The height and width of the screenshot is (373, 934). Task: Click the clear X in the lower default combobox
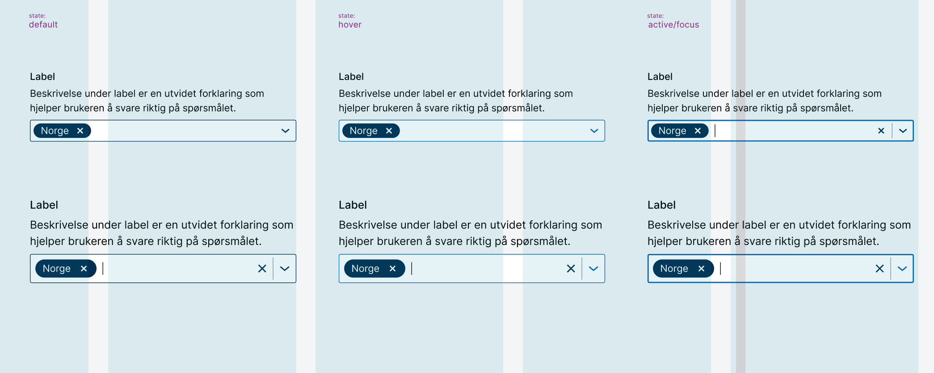pyautogui.click(x=262, y=268)
